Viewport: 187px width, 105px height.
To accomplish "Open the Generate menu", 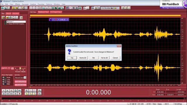I will [x=25, y=4].
